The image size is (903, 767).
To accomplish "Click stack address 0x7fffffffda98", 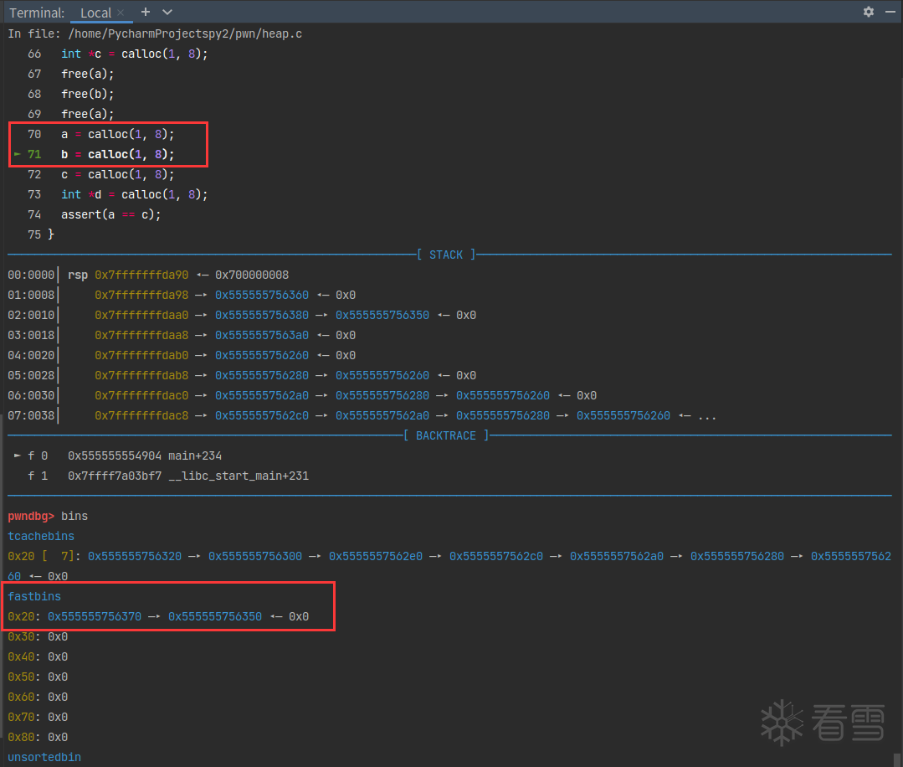I will click(x=141, y=295).
